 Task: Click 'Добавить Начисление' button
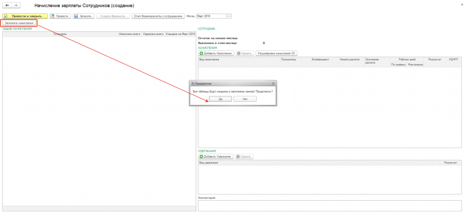click(x=216, y=54)
